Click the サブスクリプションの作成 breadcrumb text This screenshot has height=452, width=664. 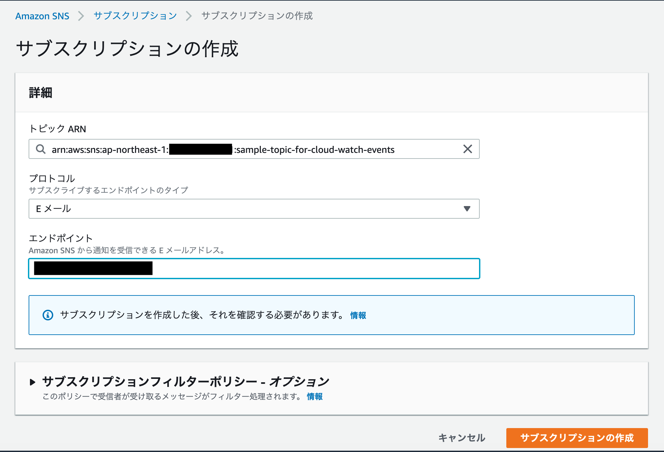(x=257, y=16)
